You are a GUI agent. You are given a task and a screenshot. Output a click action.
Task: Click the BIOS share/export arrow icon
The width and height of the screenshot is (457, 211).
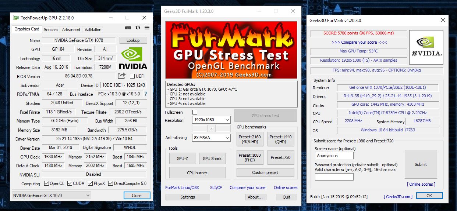(121, 76)
